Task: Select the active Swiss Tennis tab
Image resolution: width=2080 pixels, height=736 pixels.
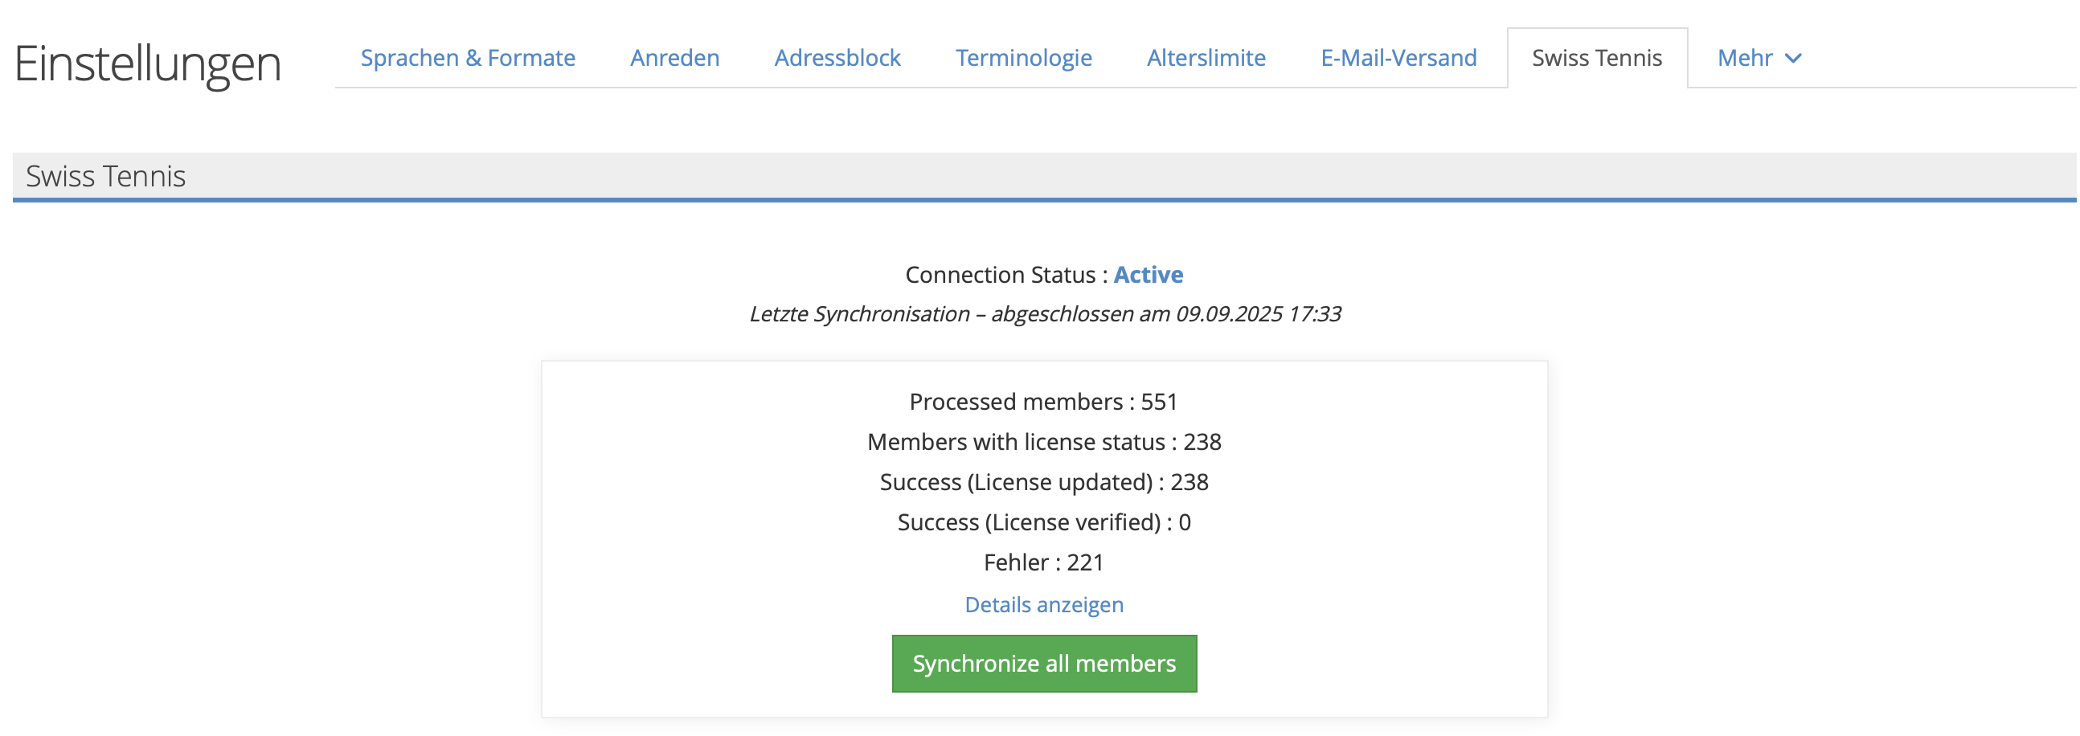Action: pyautogui.click(x=1596, y=58)
